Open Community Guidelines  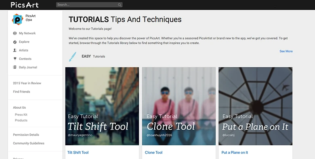[x=29, y=143]
